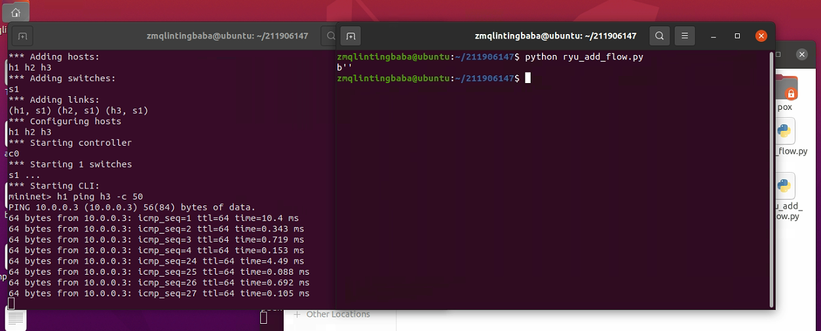Click left terminal title bar text
The image size is (821, 331).
227,36
